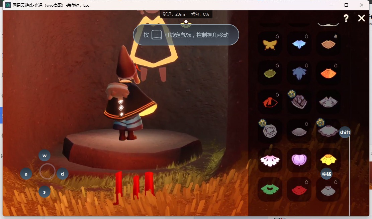Viewport: 372px width, 219px height.
Task: Minimize the cloud game window
Action: [331, 5]
